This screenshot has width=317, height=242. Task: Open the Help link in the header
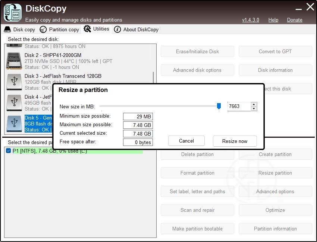[x=273, y=20]
